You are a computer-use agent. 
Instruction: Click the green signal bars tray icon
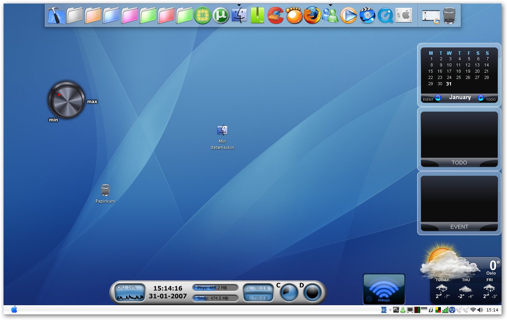pos(445,310)
